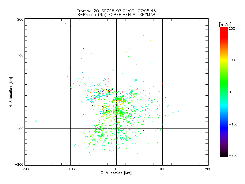
Task: Click the y-axis '-100' tick label
Action: (x=19, y=129)
